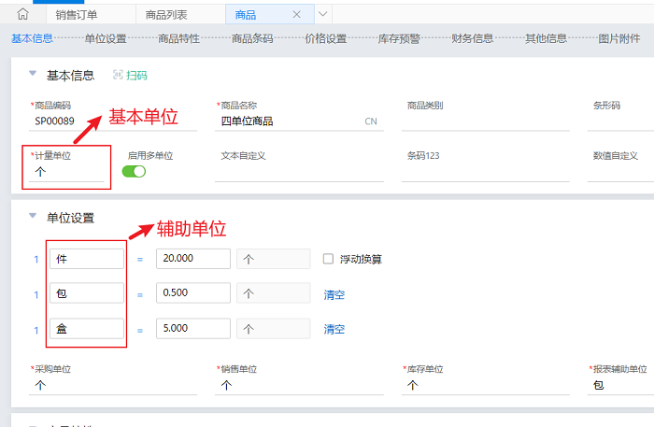The width and height of the screenshot is (654, 427).
Task: Jump to 库存预警 section
Action: pyautogui.click(x=399, y=38)
